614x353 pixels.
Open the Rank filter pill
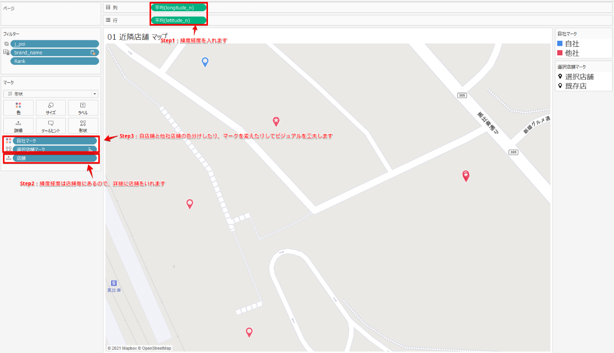coord(55,61)
